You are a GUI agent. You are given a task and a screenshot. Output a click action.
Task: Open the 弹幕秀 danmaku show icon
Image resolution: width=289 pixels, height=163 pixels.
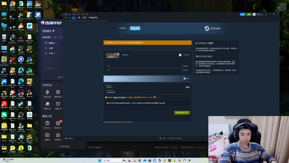pyautogui.click(x=47, y=137)
